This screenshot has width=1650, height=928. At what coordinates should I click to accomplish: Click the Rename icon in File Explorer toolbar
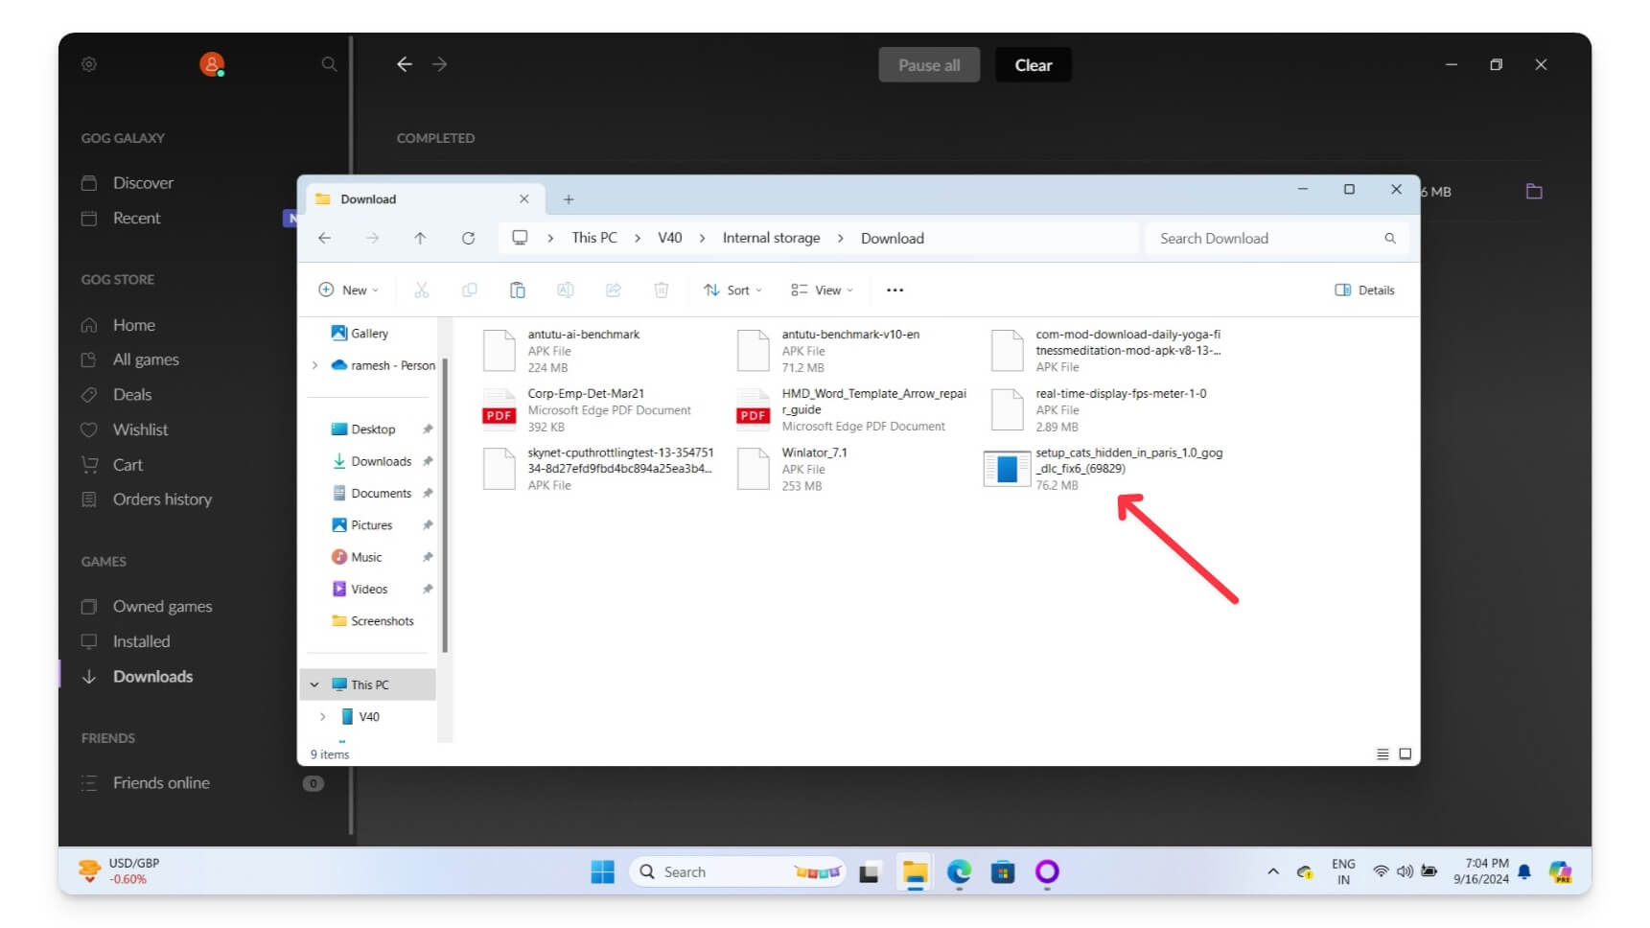[x=566, y=290]
